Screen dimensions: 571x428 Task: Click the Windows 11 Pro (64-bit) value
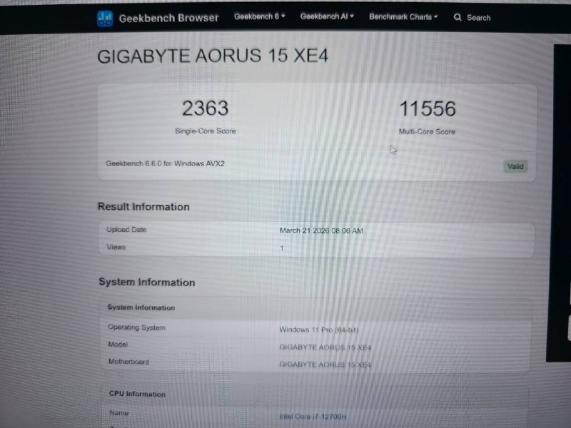(318, 330)
